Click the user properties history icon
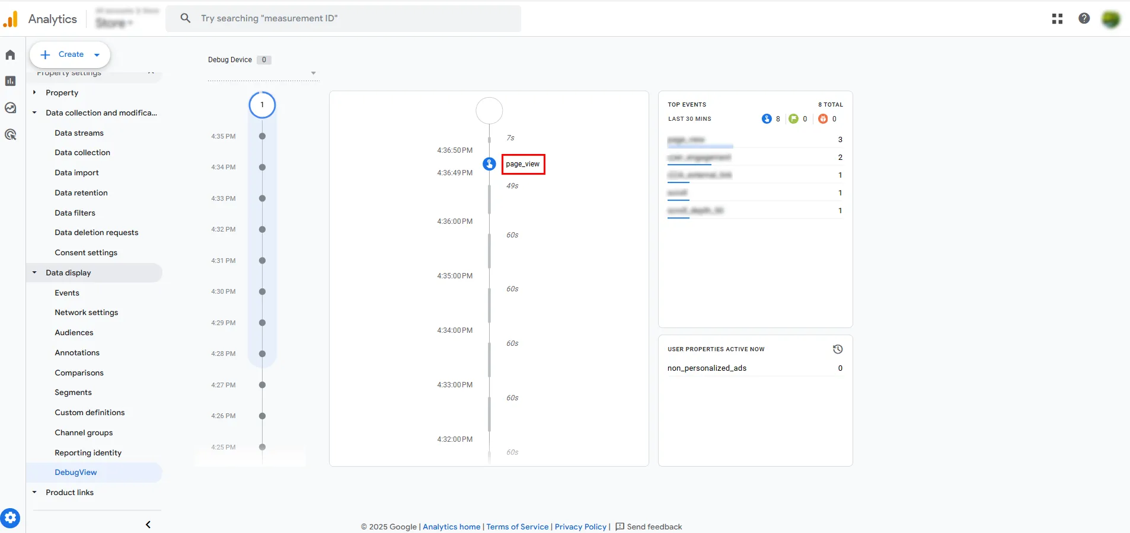 coord(837,349)
